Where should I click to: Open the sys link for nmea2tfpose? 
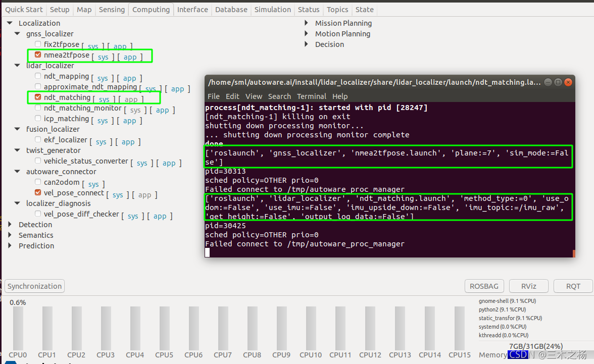click(x=103, y=57)
